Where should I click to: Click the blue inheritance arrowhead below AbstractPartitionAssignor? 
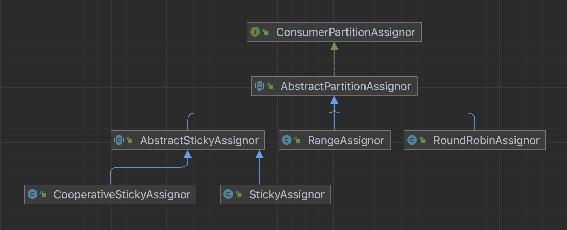(x=334, y=100)
